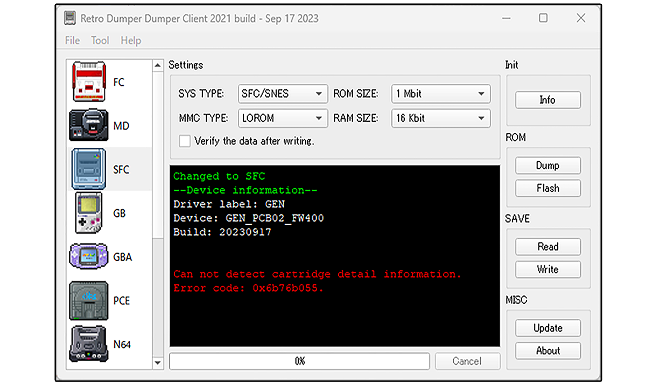The width and height of the screenshot is (646, 387).
Task: Select the GBA Game Boy Advance icon
Action: pos(89,256)
